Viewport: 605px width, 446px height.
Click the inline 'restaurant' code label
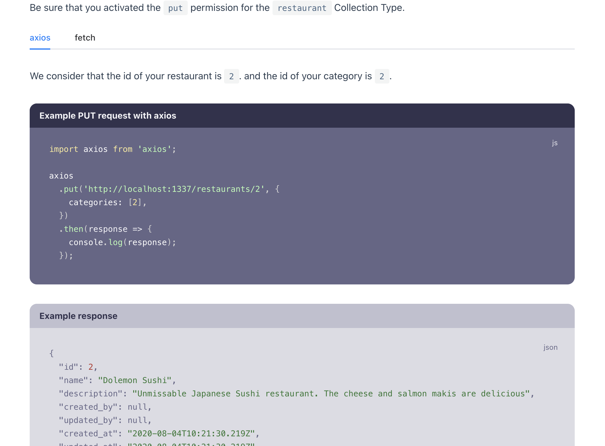point(302,8)
